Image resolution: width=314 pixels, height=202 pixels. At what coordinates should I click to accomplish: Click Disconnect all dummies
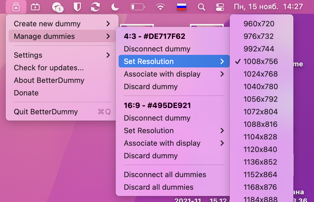(164, 175)
